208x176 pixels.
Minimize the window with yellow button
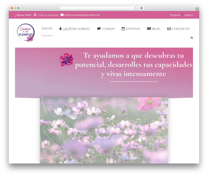point(15,8)
